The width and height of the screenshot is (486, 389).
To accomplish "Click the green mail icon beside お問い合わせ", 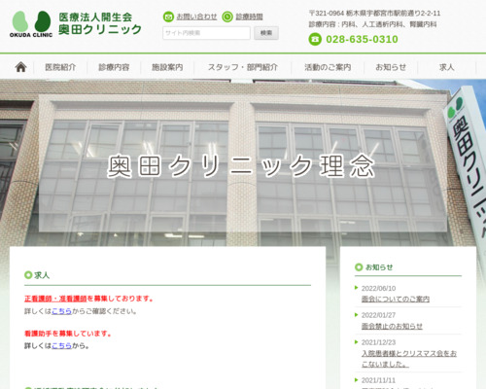I will [x=168, y=17].
